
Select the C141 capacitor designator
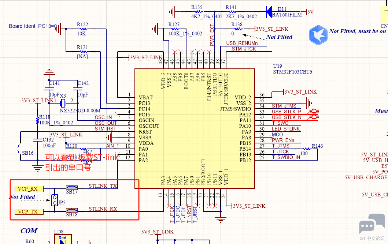point(55,83)
